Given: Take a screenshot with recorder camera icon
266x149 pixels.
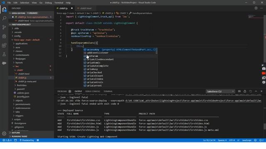Looking at the screenshot, I should click(x=264, y=69).
